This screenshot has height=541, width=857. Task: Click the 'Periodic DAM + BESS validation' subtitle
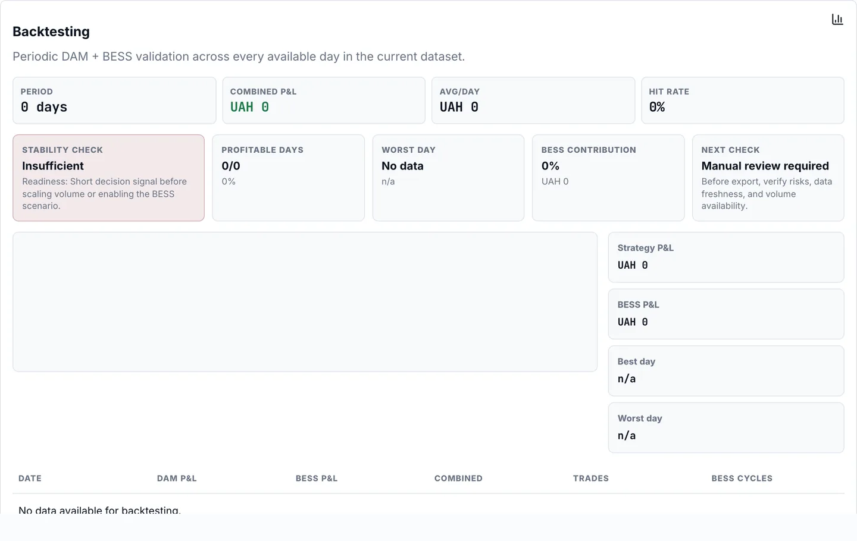tap(239, 56)
